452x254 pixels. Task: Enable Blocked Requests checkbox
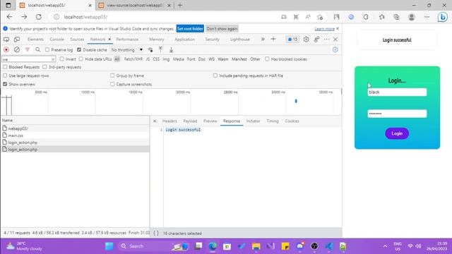(x=5, y=67)
